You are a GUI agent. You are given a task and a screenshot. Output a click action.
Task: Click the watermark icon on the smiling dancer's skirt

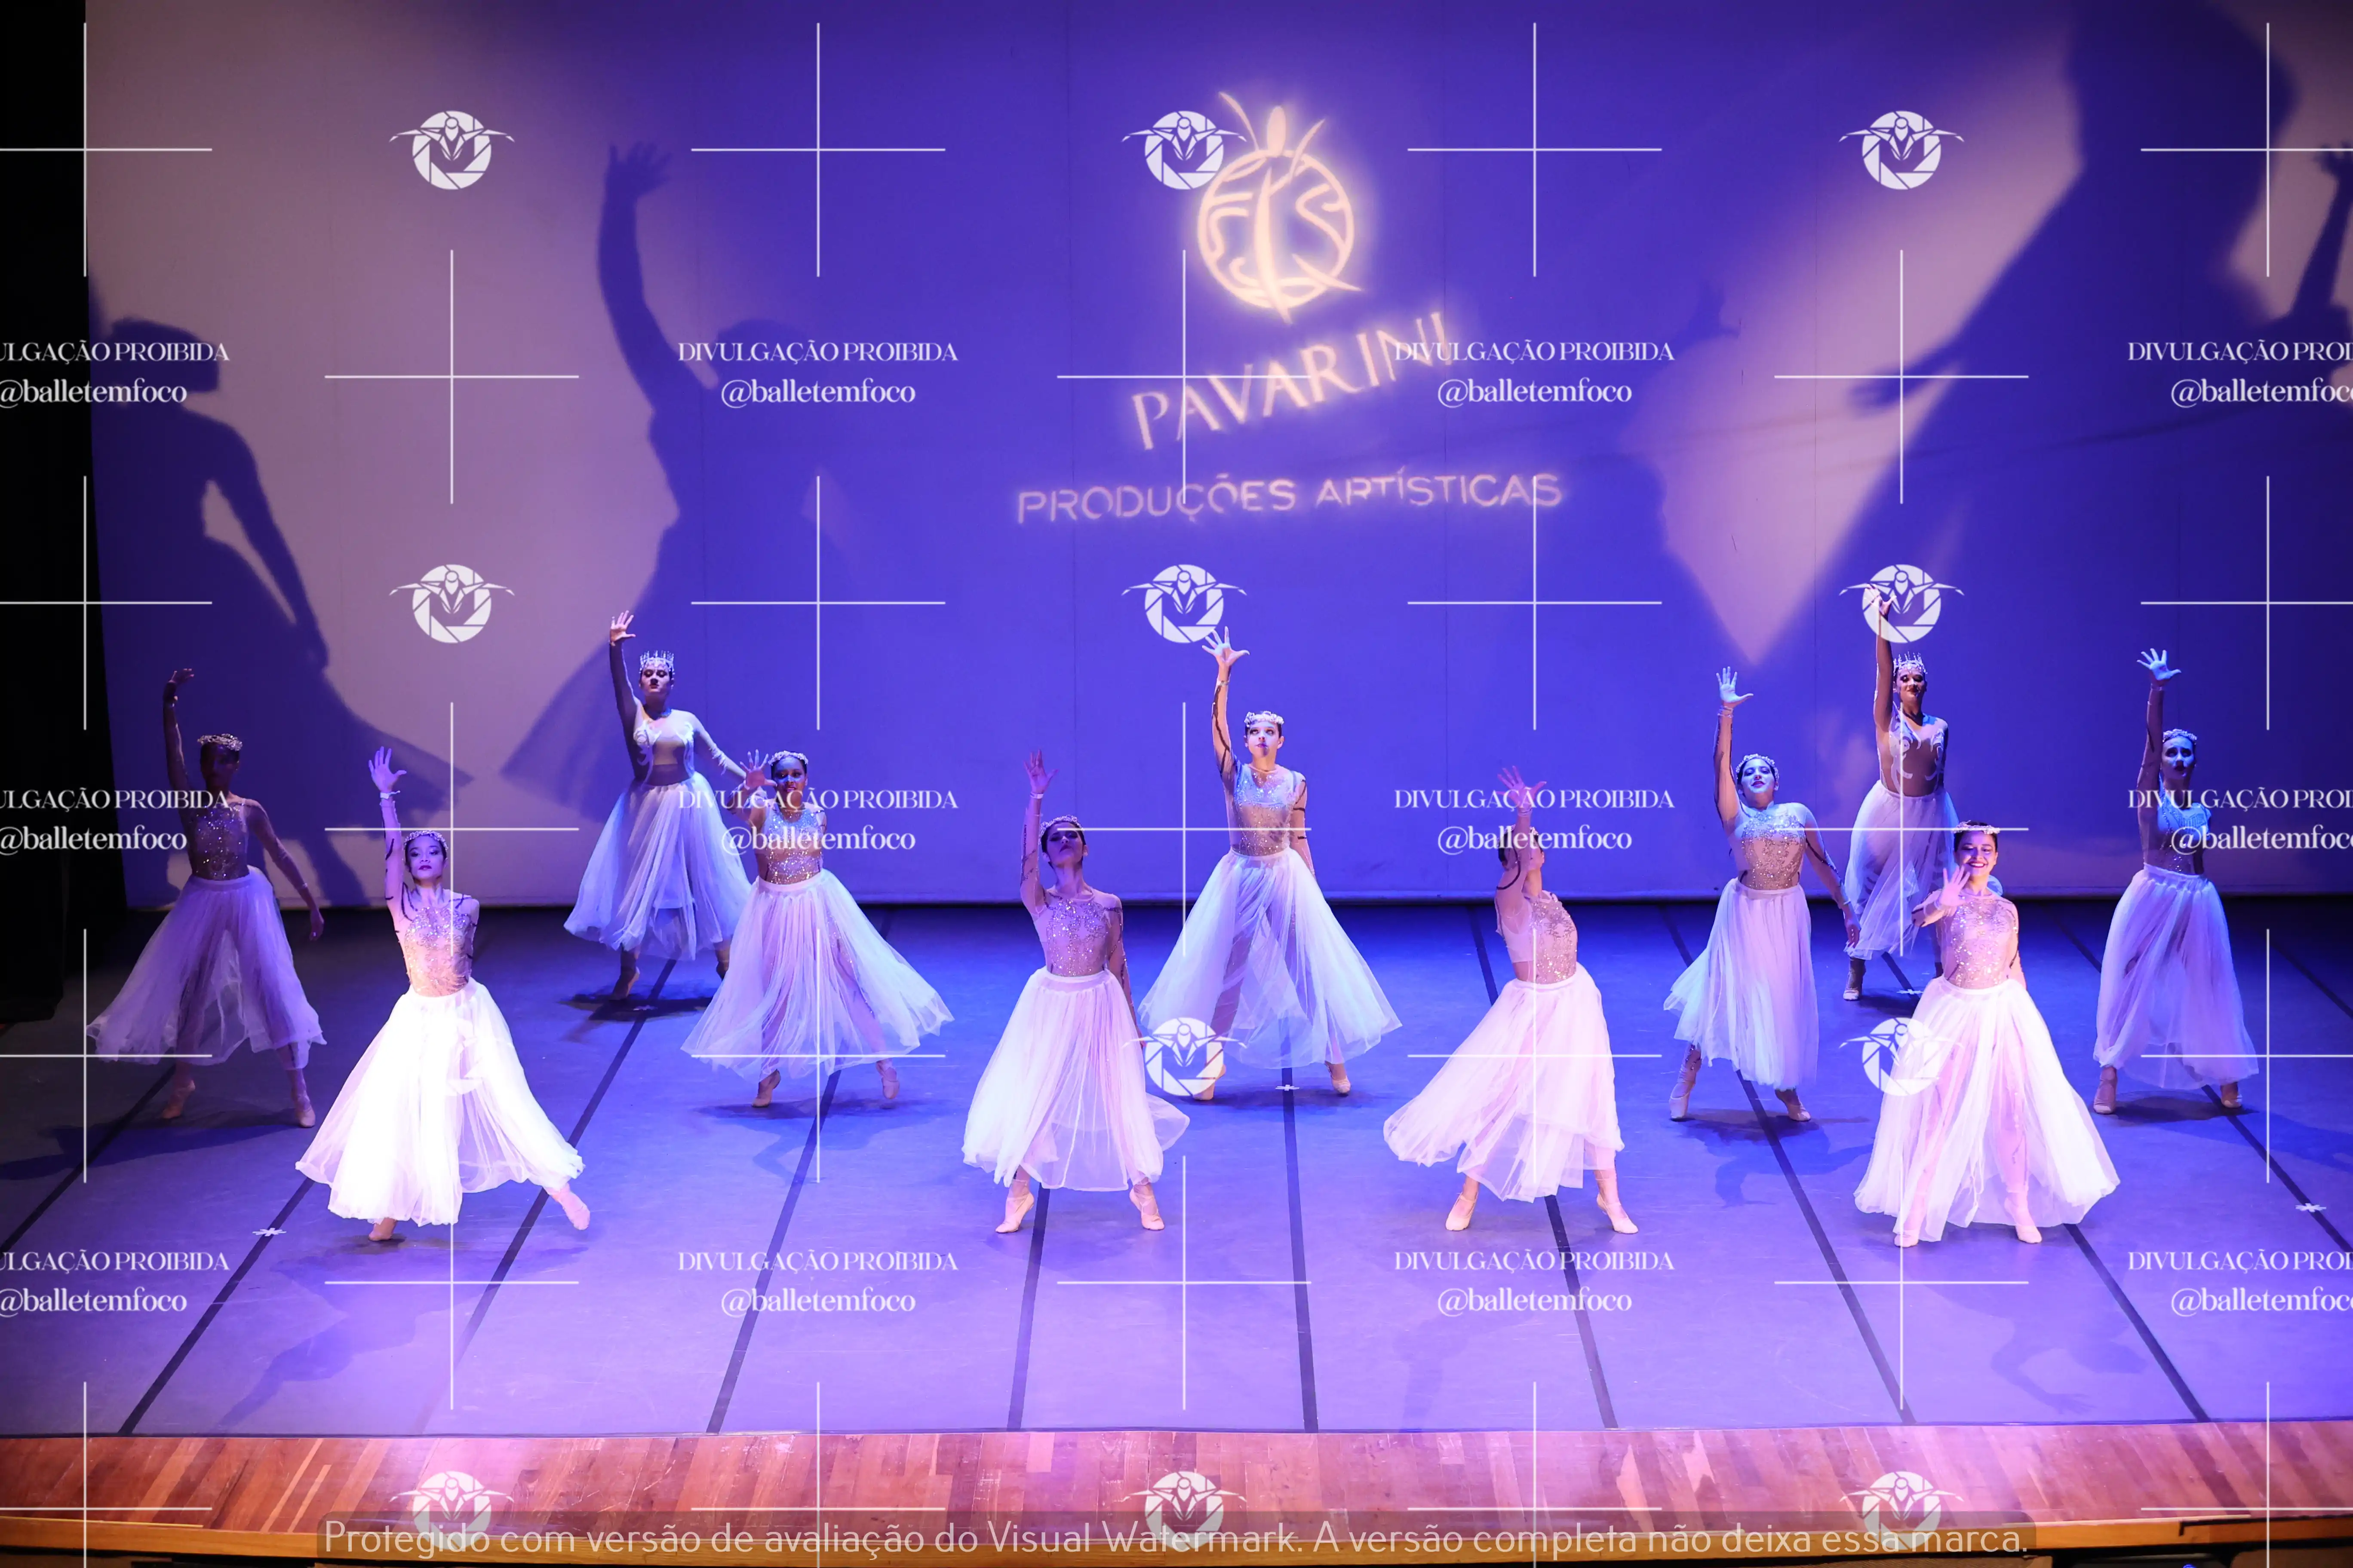point(1901,1056)
